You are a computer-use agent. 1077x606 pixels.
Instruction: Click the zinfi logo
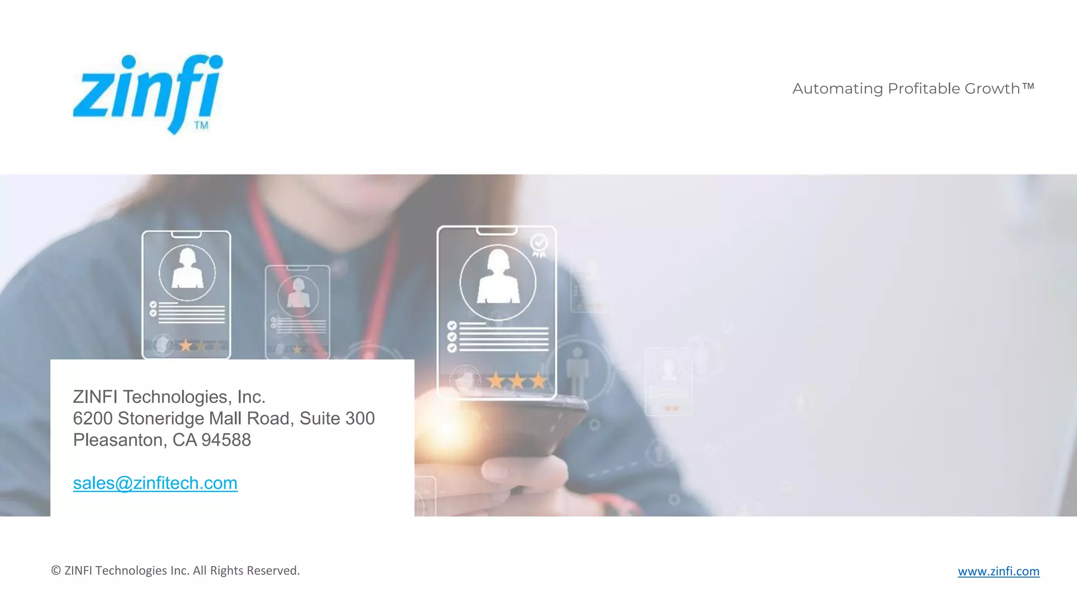pyautogui.click(x=148, y=93)
